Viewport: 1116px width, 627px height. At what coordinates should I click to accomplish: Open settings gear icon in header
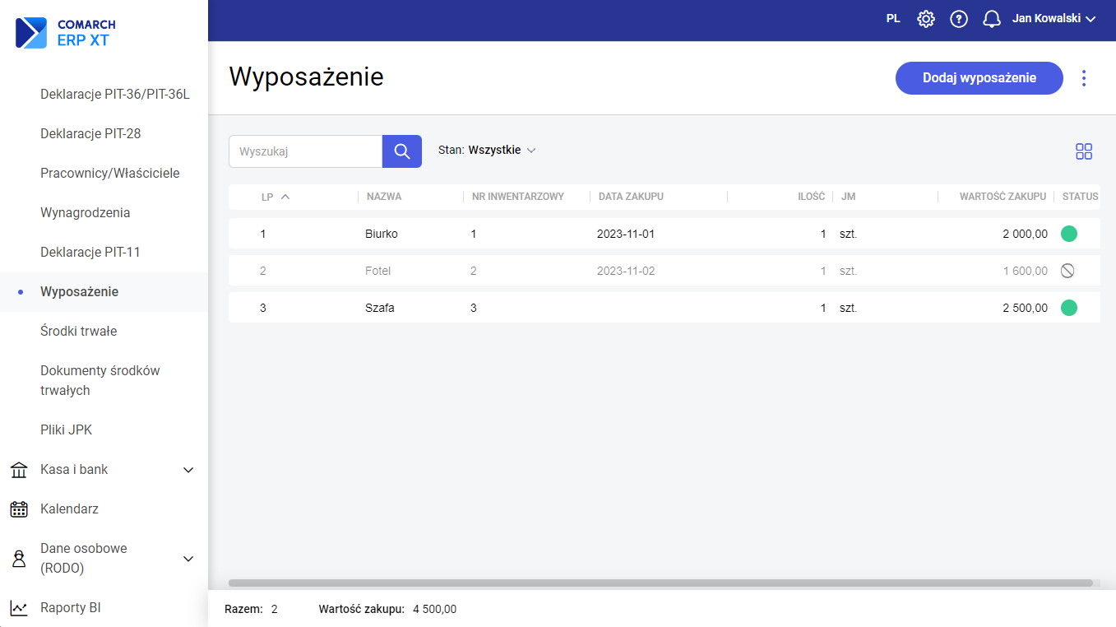[926, 19]
